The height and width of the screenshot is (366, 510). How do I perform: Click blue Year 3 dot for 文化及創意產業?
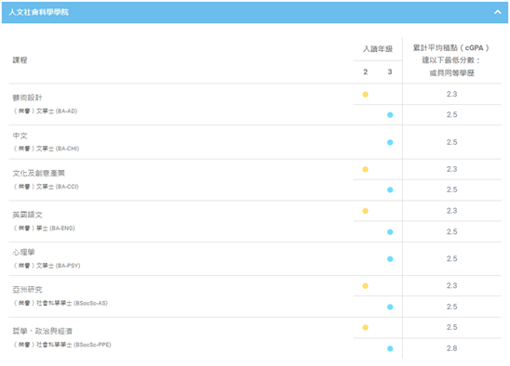coord(390,190)
